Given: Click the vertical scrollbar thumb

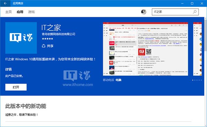Looking at the screenshot, I should 206,35.
